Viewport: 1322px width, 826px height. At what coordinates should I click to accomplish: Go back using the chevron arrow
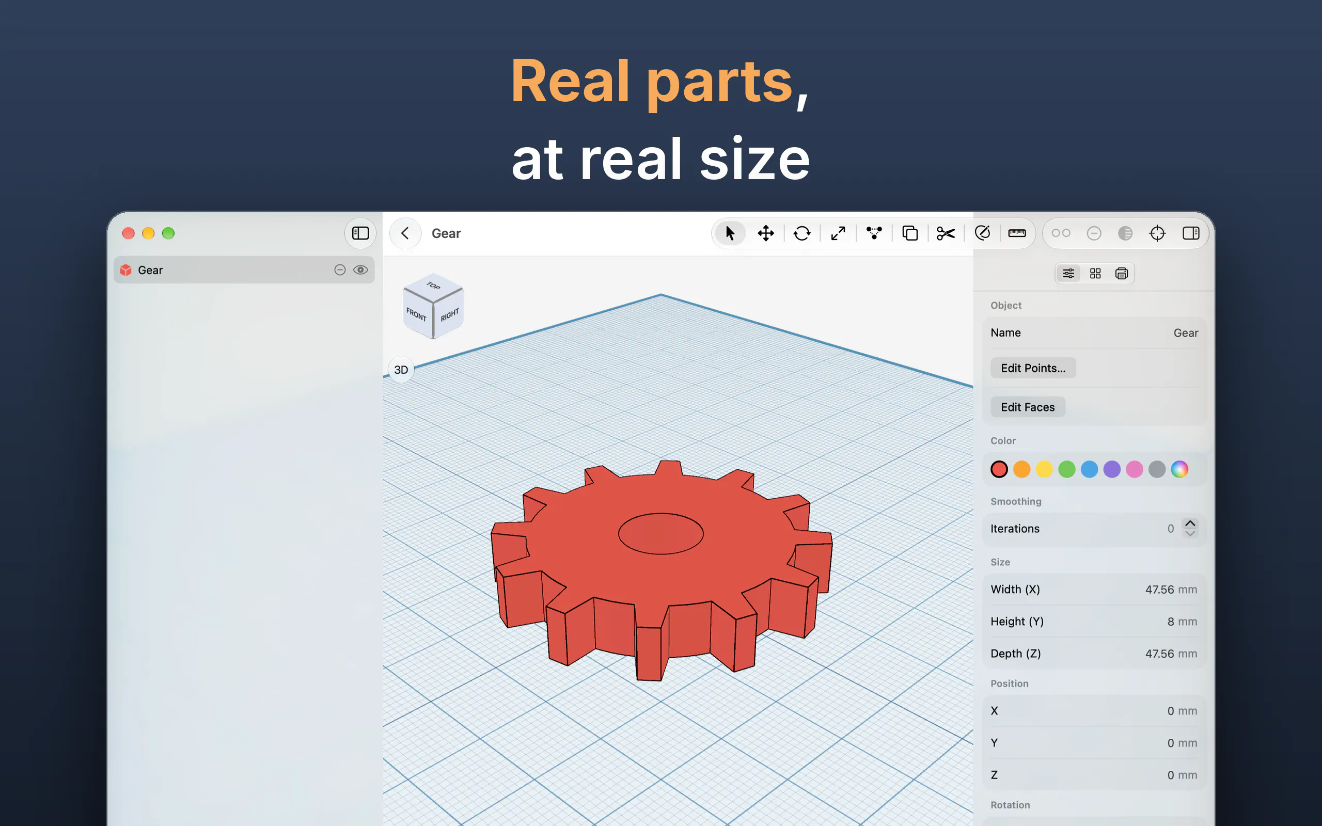(x=405, y=233)
